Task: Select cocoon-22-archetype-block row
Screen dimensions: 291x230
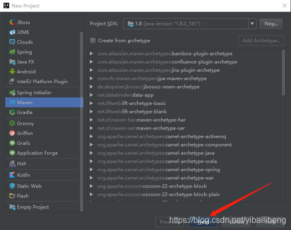Action: (x=185, y=187)
